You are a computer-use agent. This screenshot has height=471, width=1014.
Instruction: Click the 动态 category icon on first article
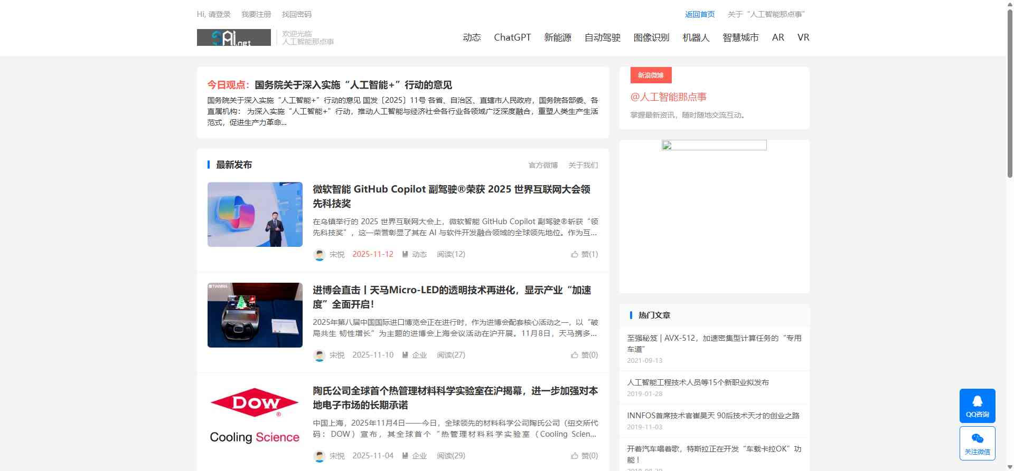405,254
